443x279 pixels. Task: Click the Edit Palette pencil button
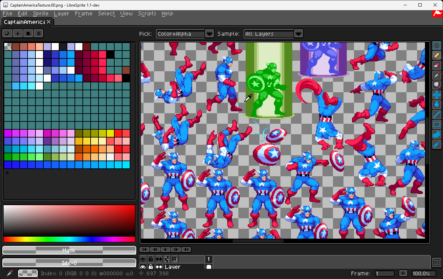tap(7, 33)
